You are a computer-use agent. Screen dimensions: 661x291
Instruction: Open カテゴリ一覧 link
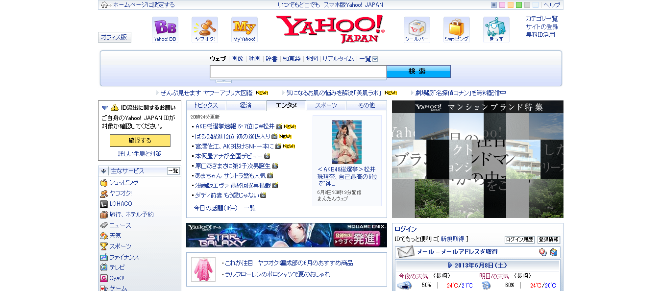coord(542,19)
